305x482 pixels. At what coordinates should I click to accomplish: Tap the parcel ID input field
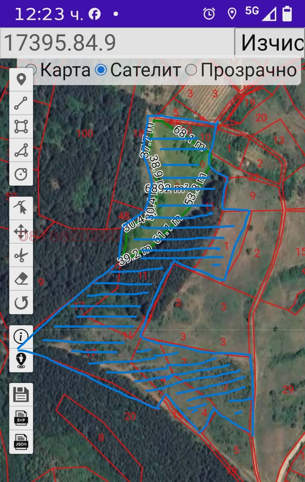coord(117,43)
